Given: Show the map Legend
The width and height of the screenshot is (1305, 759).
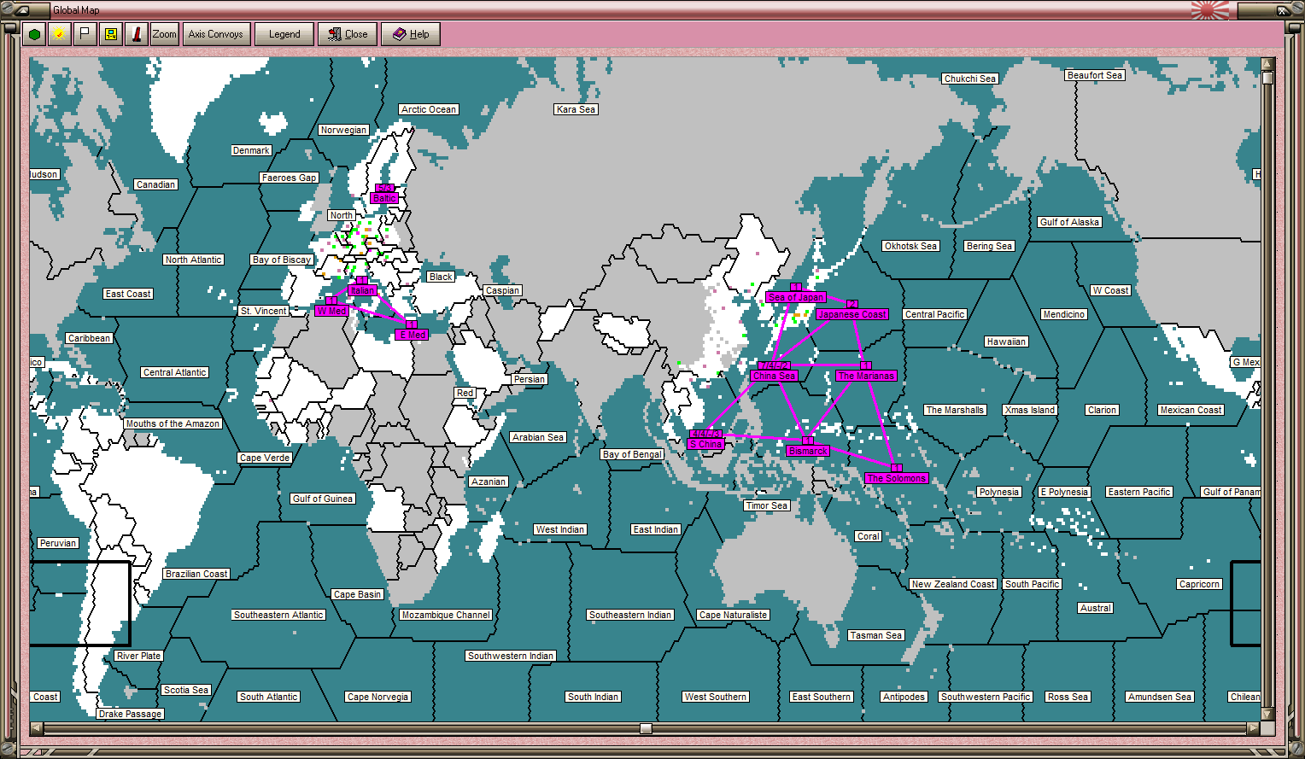Looking at the screenshot, I should (x=284, y=34).
